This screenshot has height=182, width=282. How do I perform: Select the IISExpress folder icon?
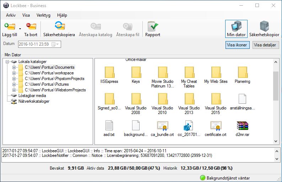point(109,72)
